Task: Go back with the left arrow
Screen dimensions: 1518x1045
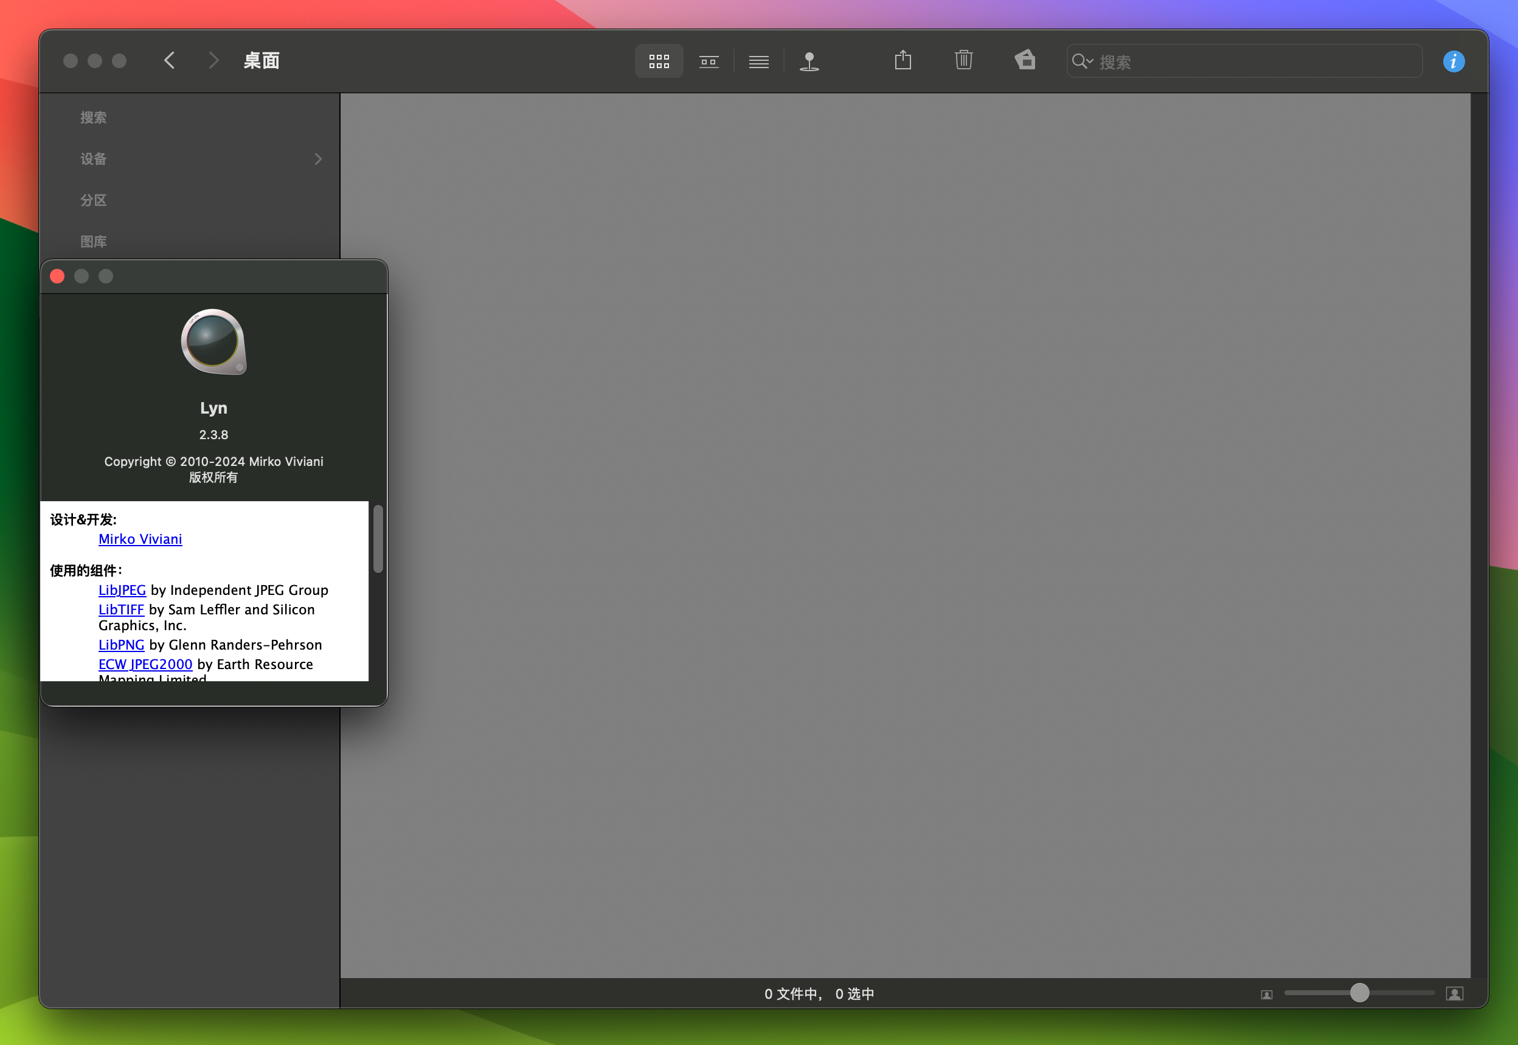Action: point(170,61)
